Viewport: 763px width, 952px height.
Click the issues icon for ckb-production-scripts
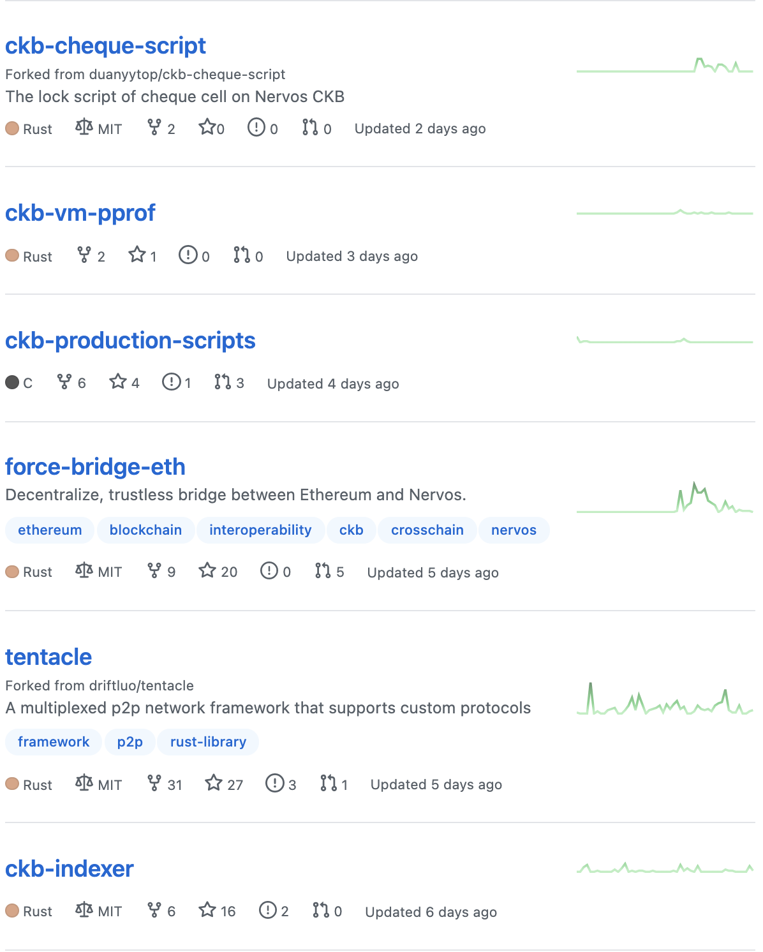pyautogui.click(x=172, y=382)
